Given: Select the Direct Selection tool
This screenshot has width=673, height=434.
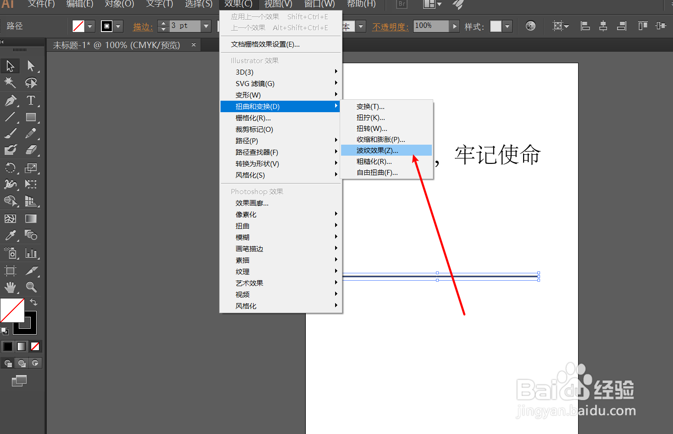Looking at the screenshot, I should [31, 66].
